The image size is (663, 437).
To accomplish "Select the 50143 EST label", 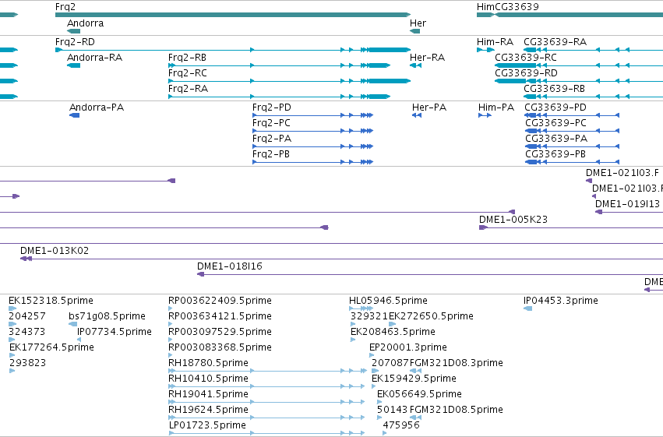I will [x=393, y=410].
